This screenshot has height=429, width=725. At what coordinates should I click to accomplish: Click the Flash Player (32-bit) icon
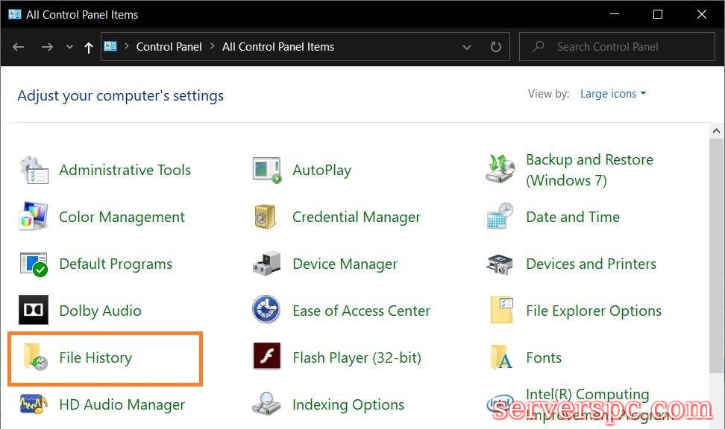click(266, 358)
